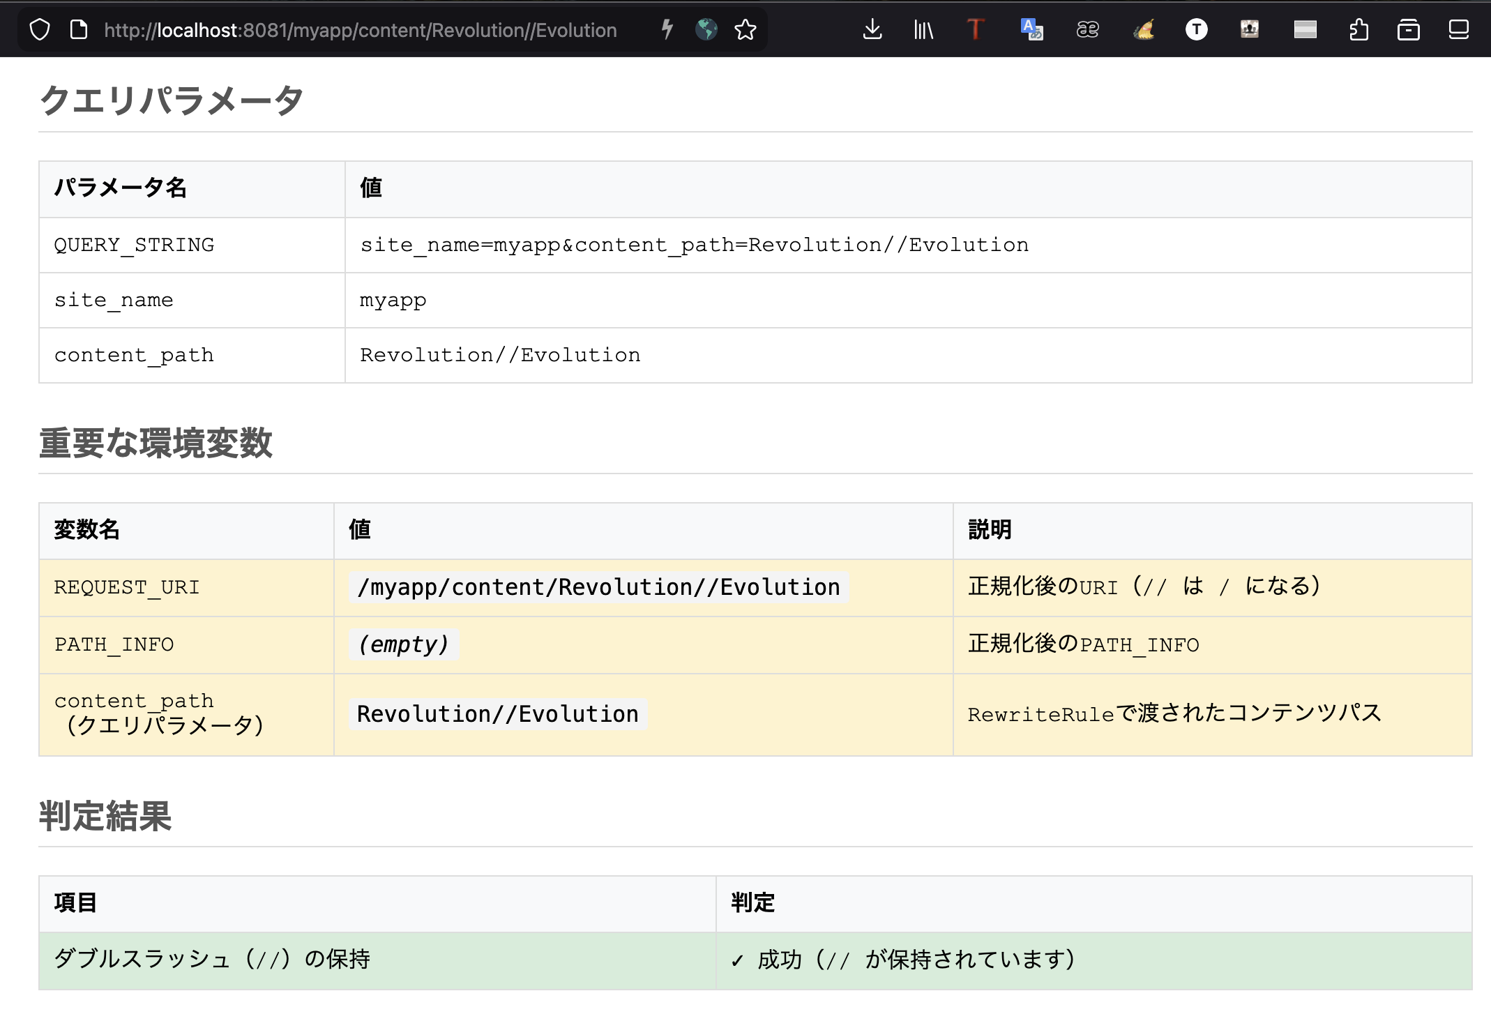
Task: Open the Library toolbar icon
Action: [923, 29]
